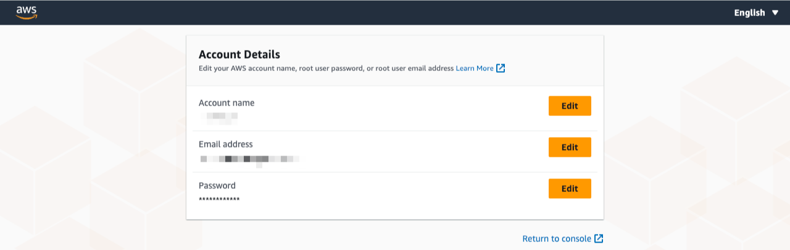Edit the Account name
This screenshot has width=790, height=250.
570,106
